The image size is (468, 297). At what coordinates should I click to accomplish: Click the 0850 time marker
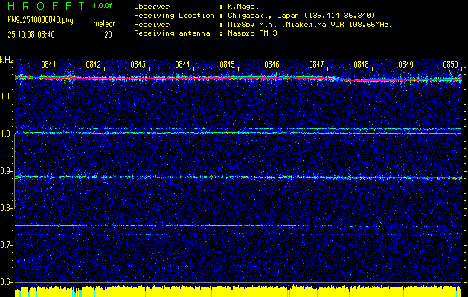450,65
